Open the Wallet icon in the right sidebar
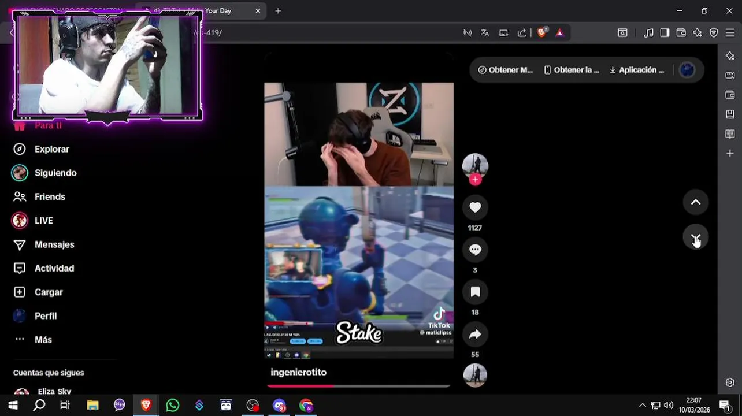 click(x=730, y=95)
